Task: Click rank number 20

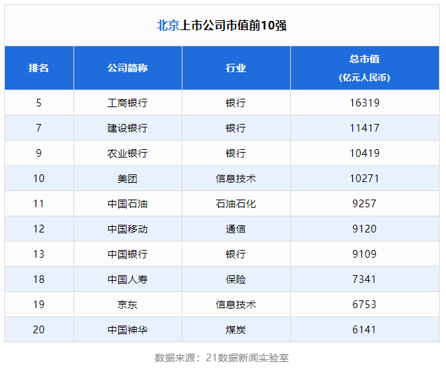Action: [38, 330]
